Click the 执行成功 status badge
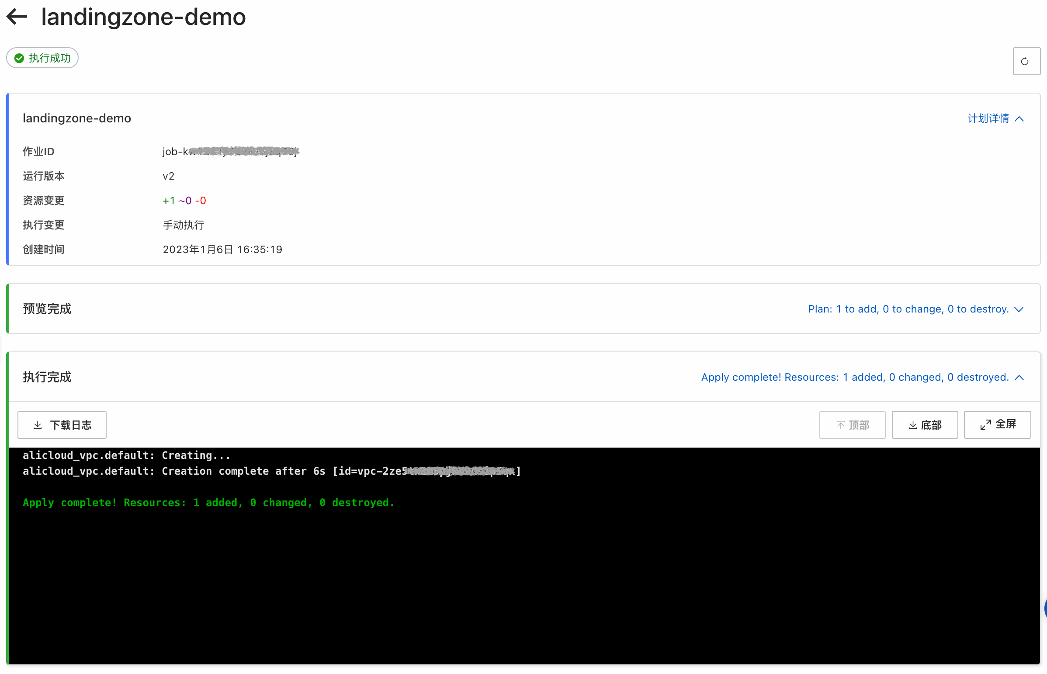Image resolution: width=1047 pixels, height=674 pixels. point(42,58)
